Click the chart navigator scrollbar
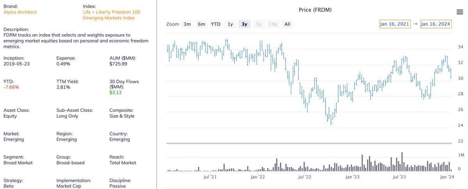The image size is (468, 189). 309,144
